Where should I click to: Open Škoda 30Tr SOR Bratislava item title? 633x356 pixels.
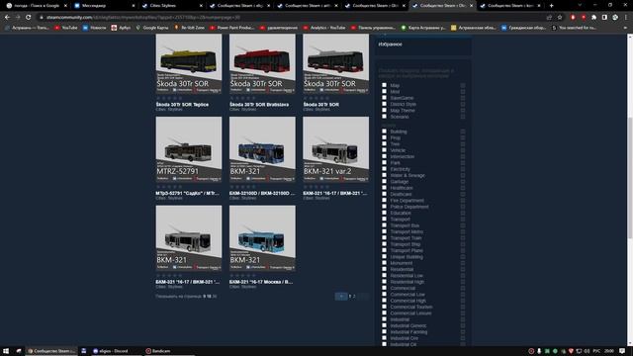click(x=259, y=105)
